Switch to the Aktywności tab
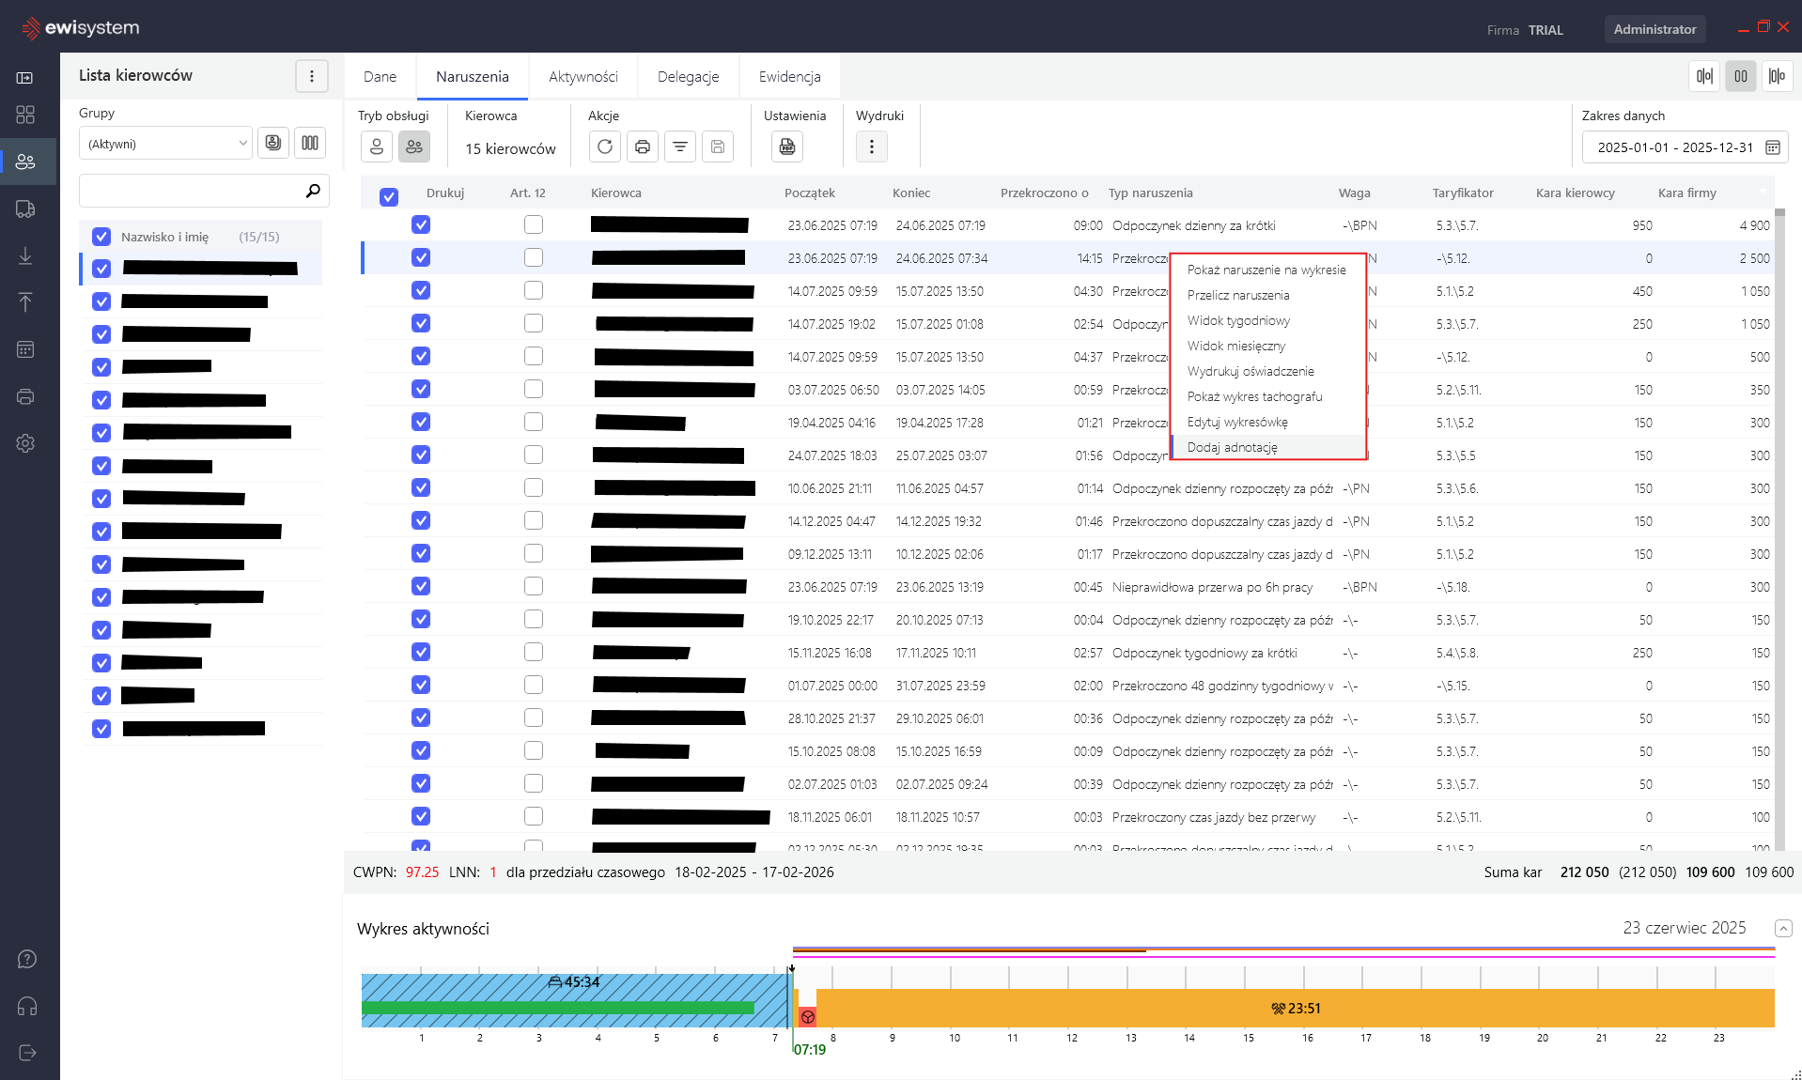Viewport: 1802px width, 1080px height. (x=583, y=77)
